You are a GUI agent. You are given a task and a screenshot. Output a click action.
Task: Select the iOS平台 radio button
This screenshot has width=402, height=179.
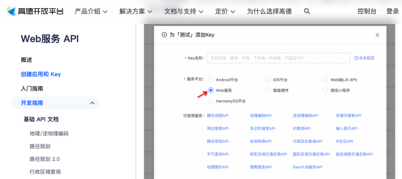point(268,79)
